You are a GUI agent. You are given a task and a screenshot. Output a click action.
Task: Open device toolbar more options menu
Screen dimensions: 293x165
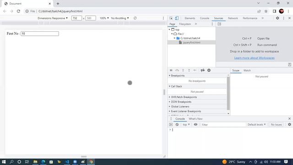pos(163,18)
